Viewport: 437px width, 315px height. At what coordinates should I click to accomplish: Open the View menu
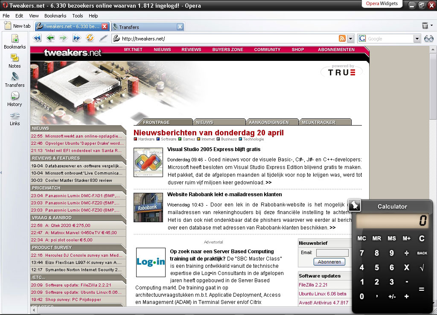(x=34, y=16)
